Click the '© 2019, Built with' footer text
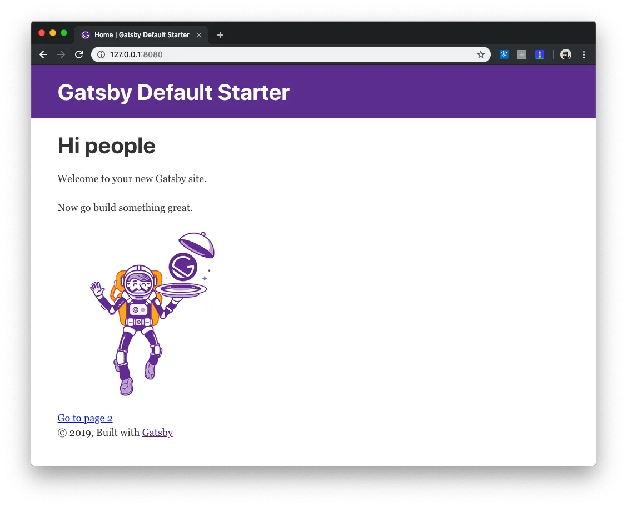The image size is (627, 507). [x=99, y=433]
